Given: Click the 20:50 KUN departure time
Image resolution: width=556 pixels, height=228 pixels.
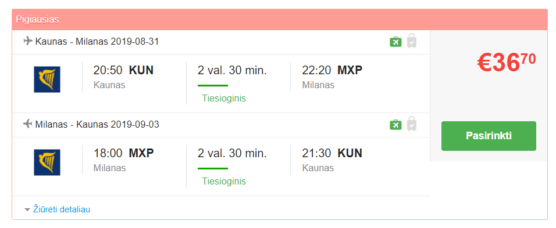Looking at the screenshot, I should [123, 70].
